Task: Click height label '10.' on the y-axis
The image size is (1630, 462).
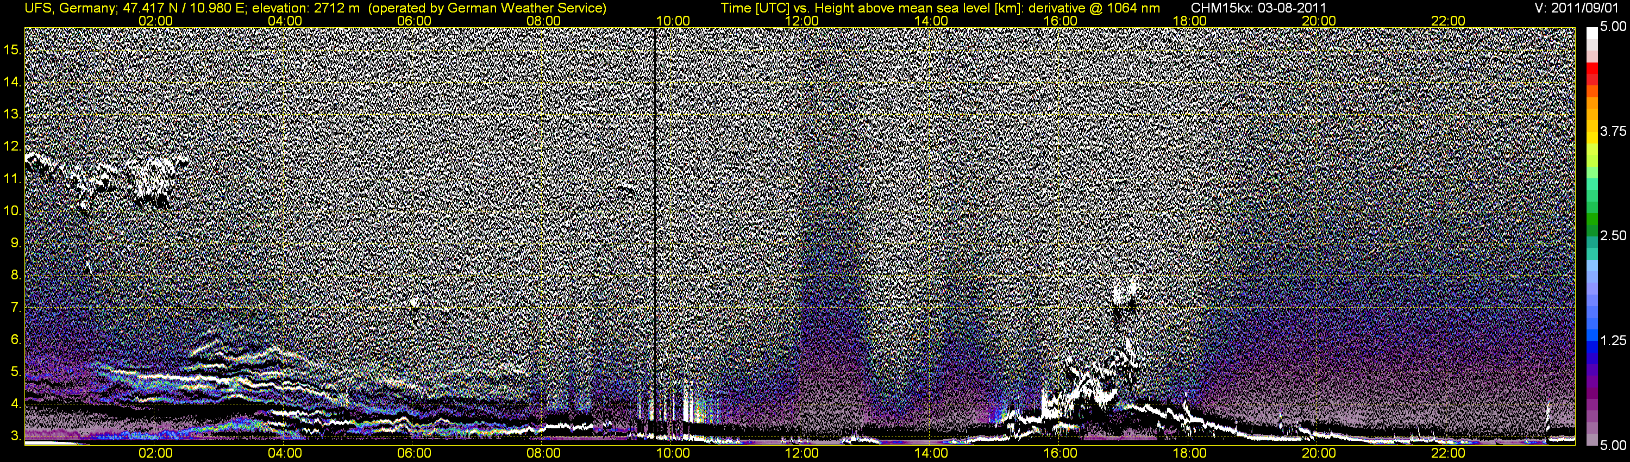Action: (13, 211)
